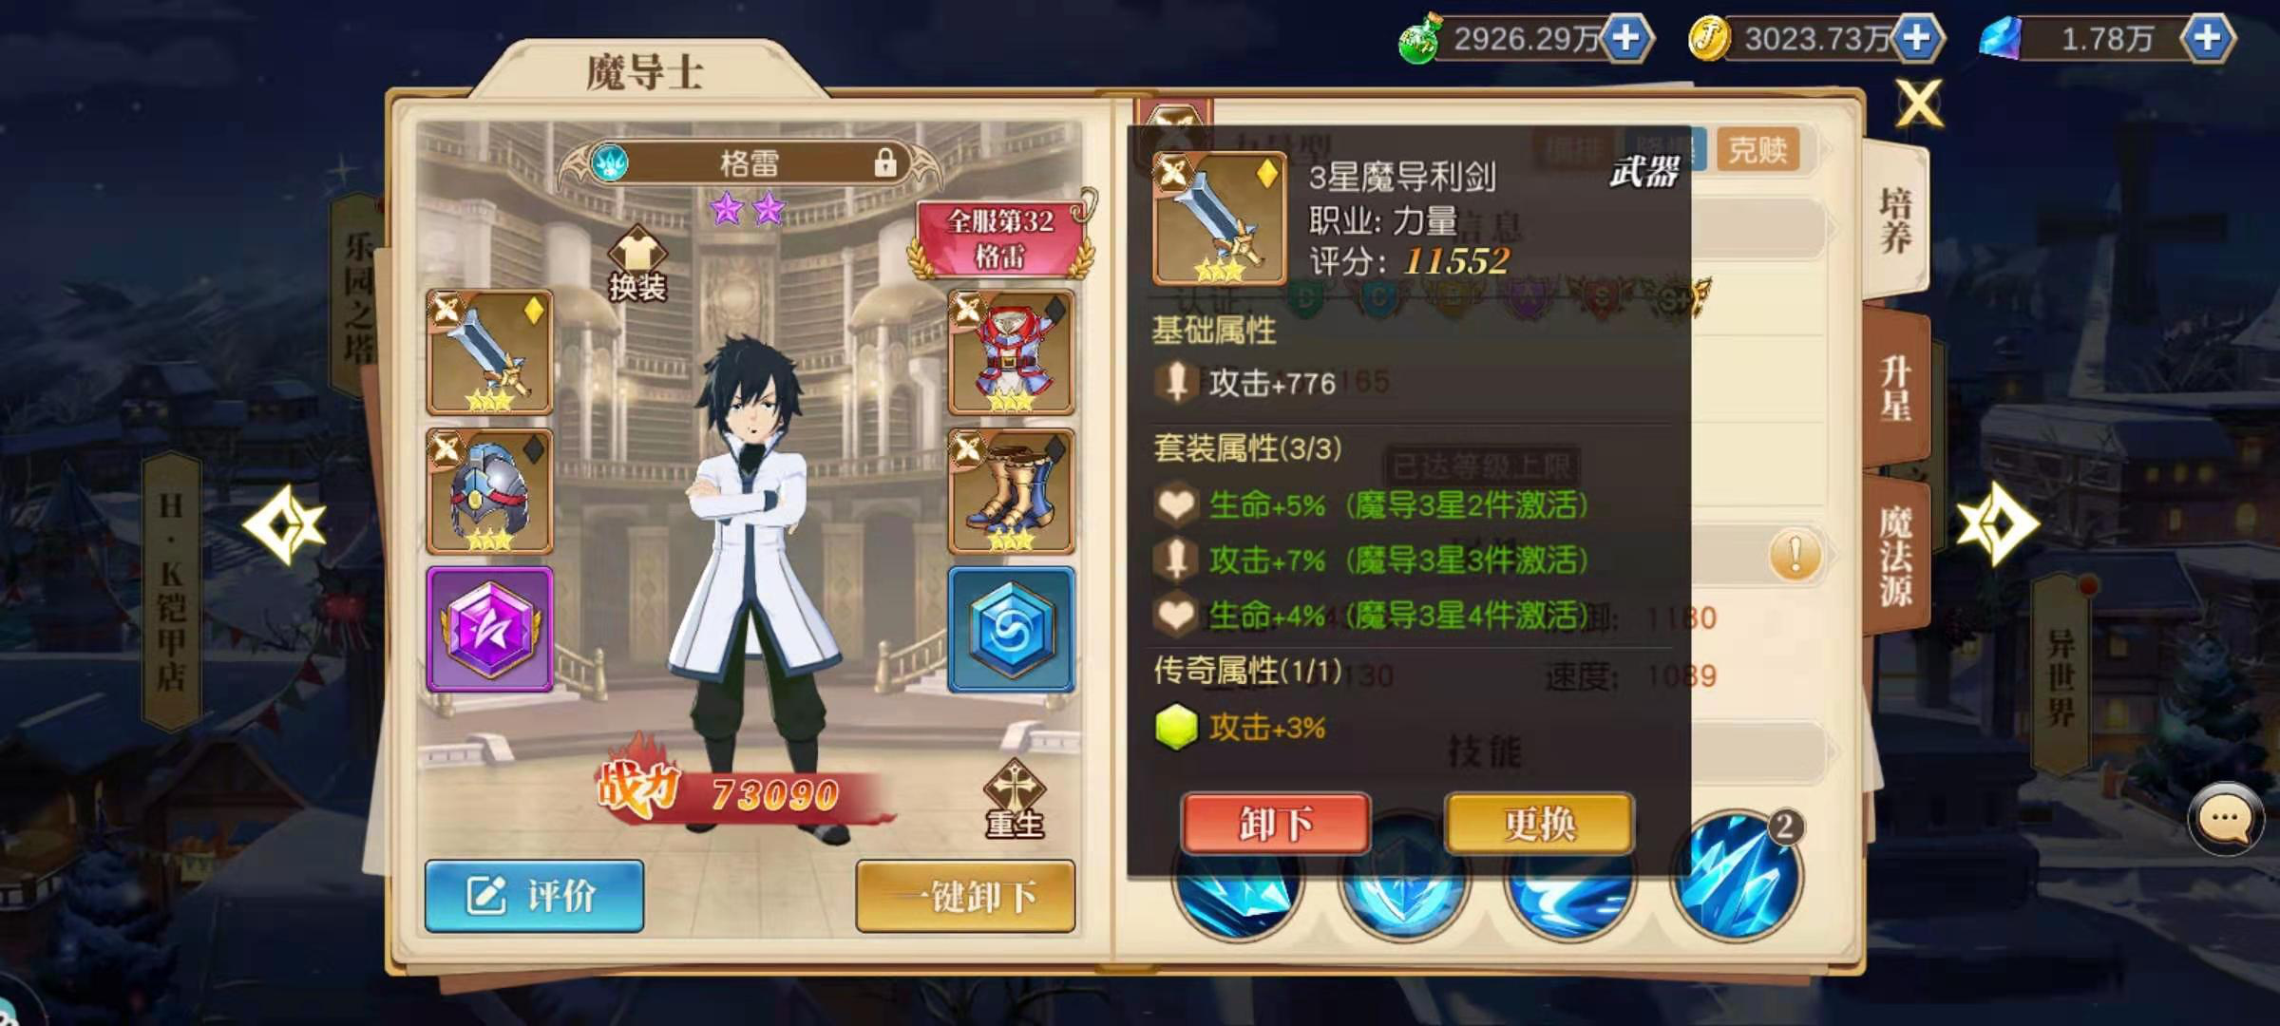Switch to the 魔法源 tab
Image resolution: width=2280 pixels, height=1026 pixels.
1896,556
